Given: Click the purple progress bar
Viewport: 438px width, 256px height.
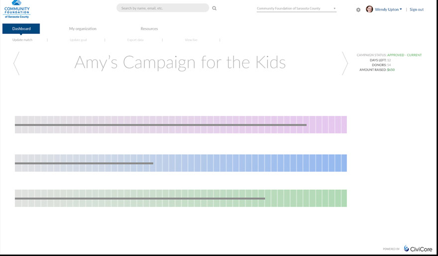Looking at the screenshot, I should coord(181,125).
